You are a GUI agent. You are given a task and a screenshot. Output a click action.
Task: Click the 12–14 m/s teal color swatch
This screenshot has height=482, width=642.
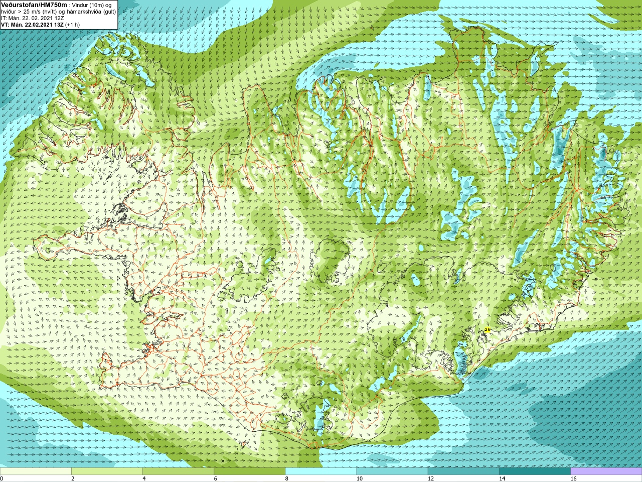[x=463, y=471]
